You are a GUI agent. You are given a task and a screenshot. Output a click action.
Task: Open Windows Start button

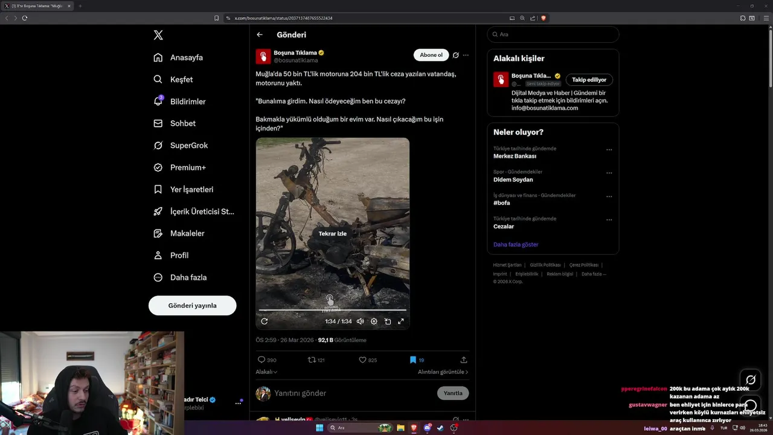coord(319,428)
